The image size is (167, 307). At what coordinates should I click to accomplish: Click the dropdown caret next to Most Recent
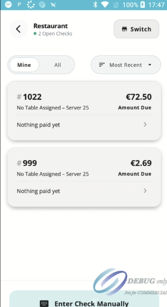coord(150,65)
